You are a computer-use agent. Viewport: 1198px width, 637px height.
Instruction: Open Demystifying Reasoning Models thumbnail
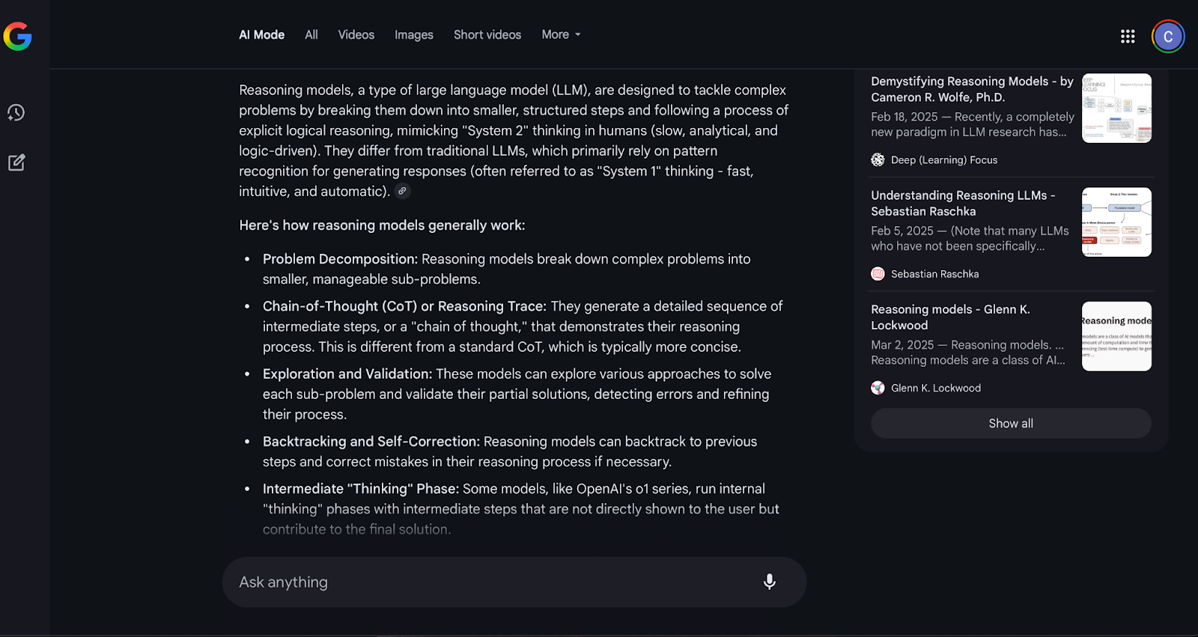(1116, 108)
